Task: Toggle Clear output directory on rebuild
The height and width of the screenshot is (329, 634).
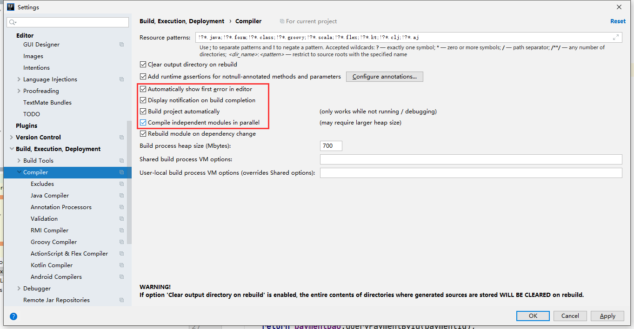Action: (x=143, y=65)
